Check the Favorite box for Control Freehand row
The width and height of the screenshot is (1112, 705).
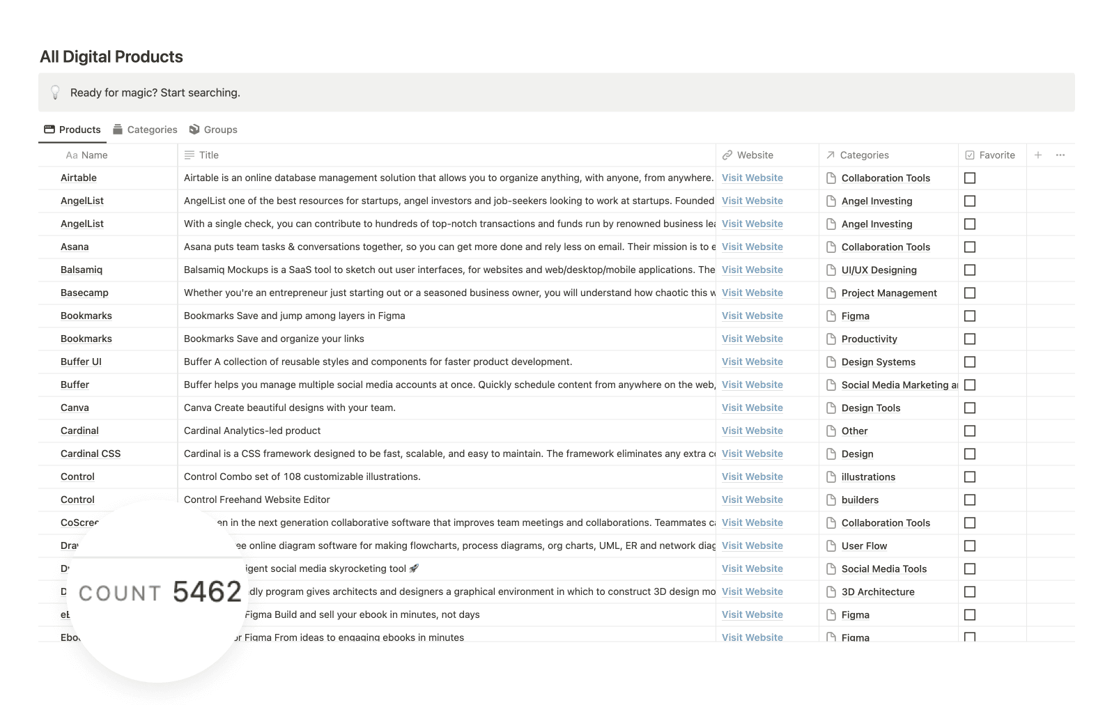coord(970,500)
